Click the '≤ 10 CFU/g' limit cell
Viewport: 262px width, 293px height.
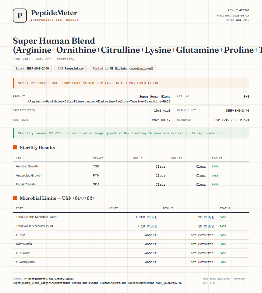point(147,226)
